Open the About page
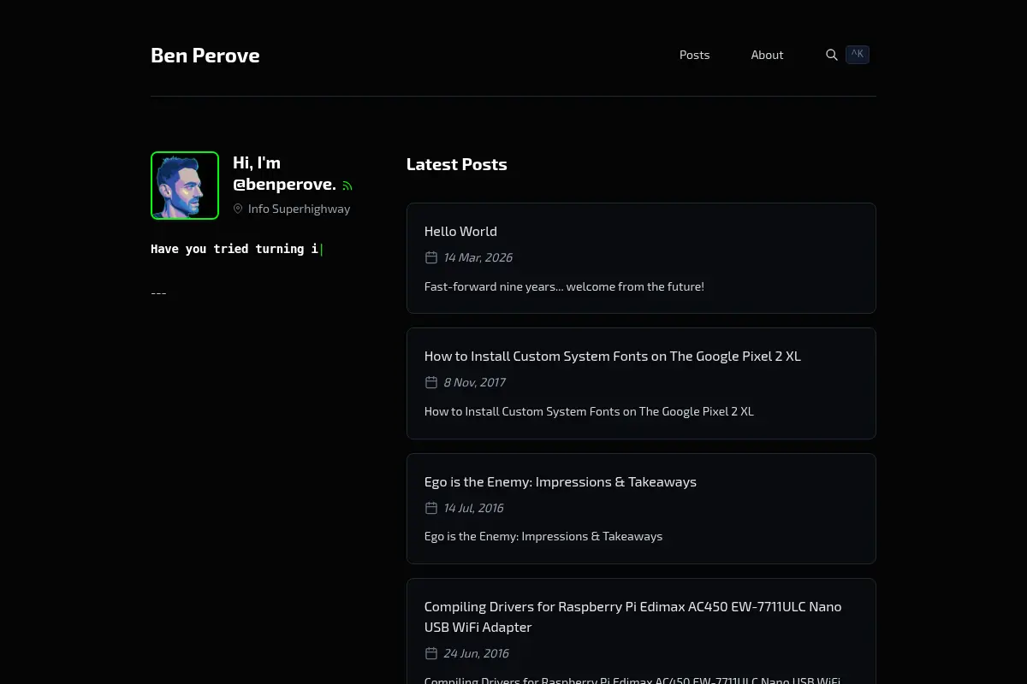1027x684 pixels. tap(767, 55)
